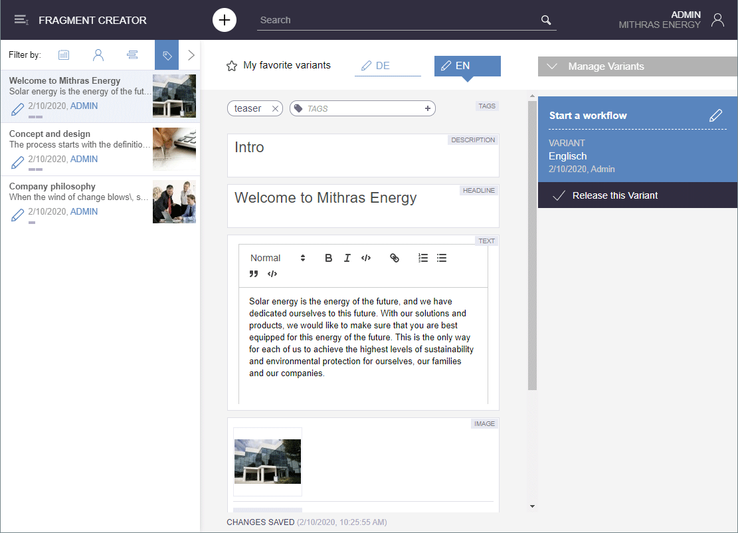Viewport: 738px width, 533px height.
Task: Expand more filter options chevron
Action: click(x=191, y=55)
